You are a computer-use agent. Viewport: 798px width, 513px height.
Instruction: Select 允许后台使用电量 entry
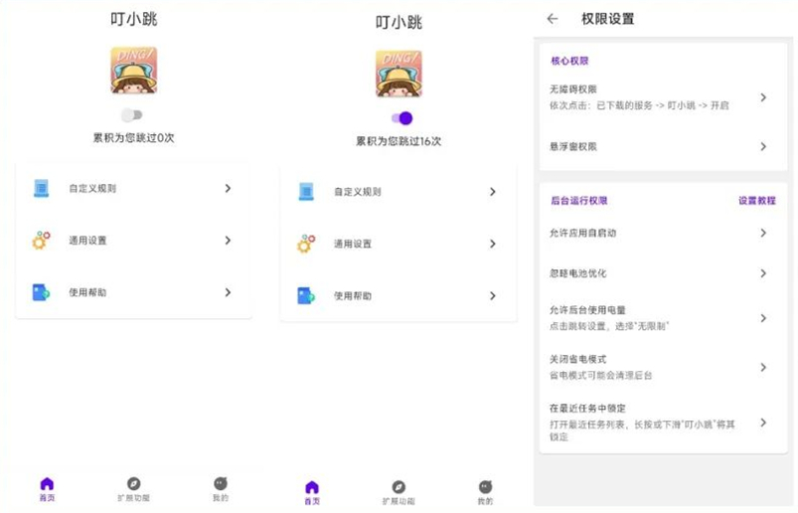663,318
